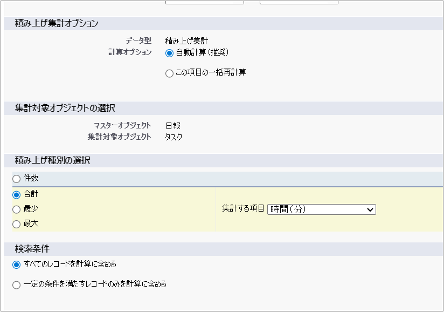Open the 集計する項目 dropdown showing 時間(分)

pos(321,209)
